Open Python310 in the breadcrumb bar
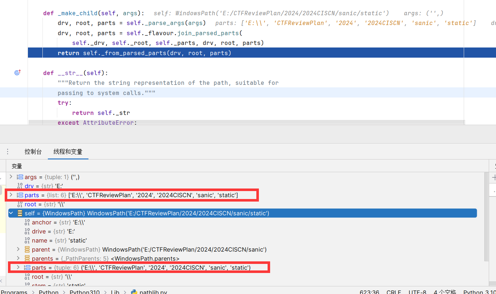Viewport: 496px width, 294px height. 85,292
